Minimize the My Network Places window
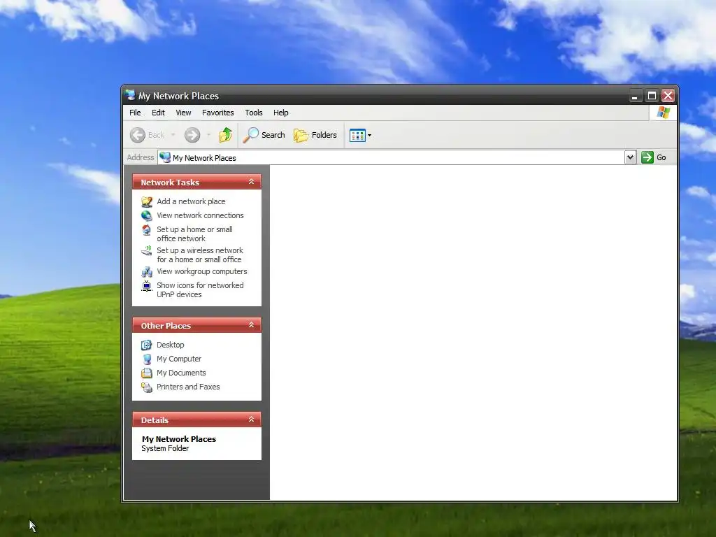The image size is (716, 537). 635,95
